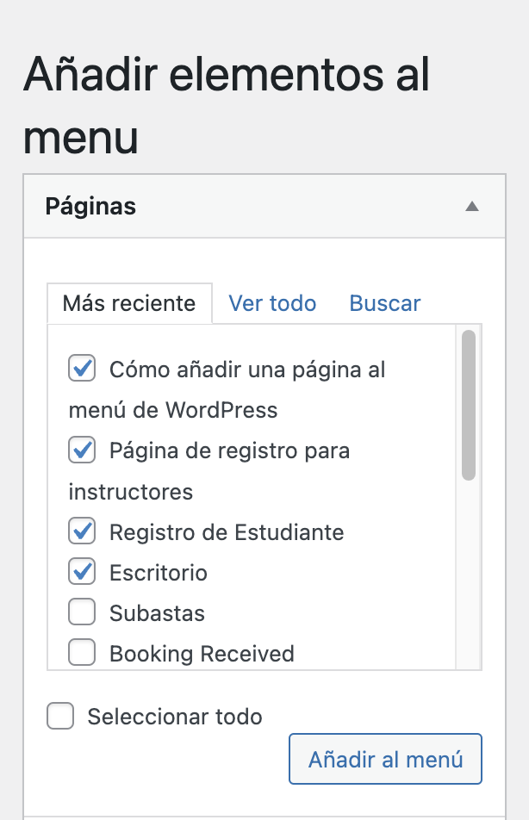Uncheck Cómo añadir una página al menú de WordPress

(x=81, y=368)
